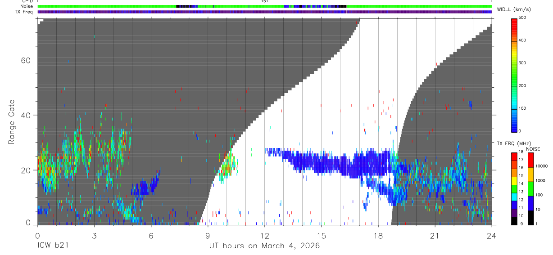
Task: Click the purple TX Freq strip above the plot
Action: [x=265, y=12]
